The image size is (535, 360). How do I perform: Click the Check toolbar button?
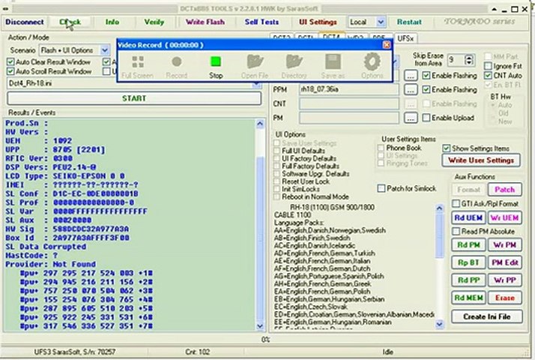point(70,22)
